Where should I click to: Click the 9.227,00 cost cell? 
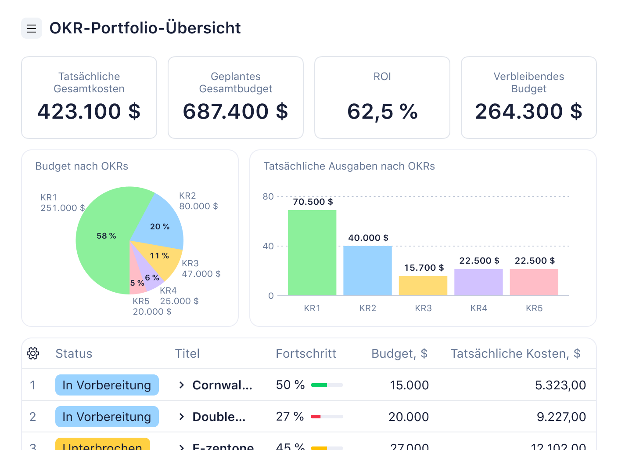[x=561, y=417]
